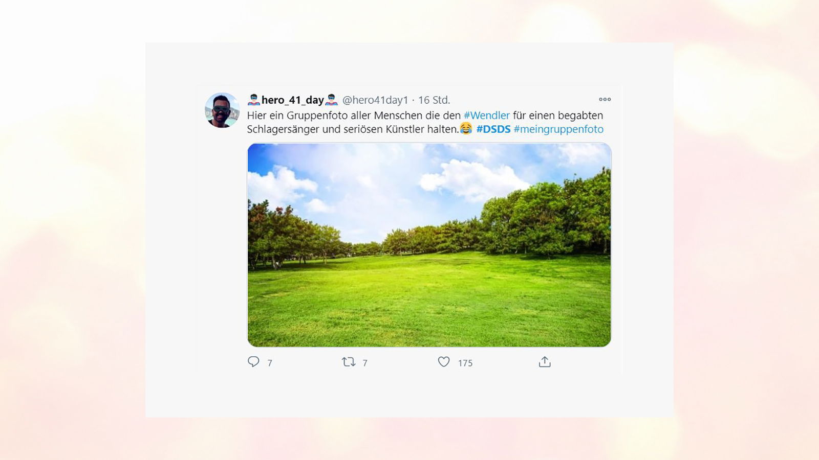Click the like count 175

coord(465,363)
